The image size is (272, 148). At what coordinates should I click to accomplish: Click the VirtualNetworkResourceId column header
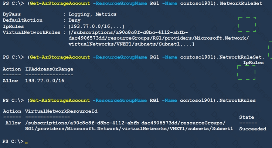tap(61, 111)
